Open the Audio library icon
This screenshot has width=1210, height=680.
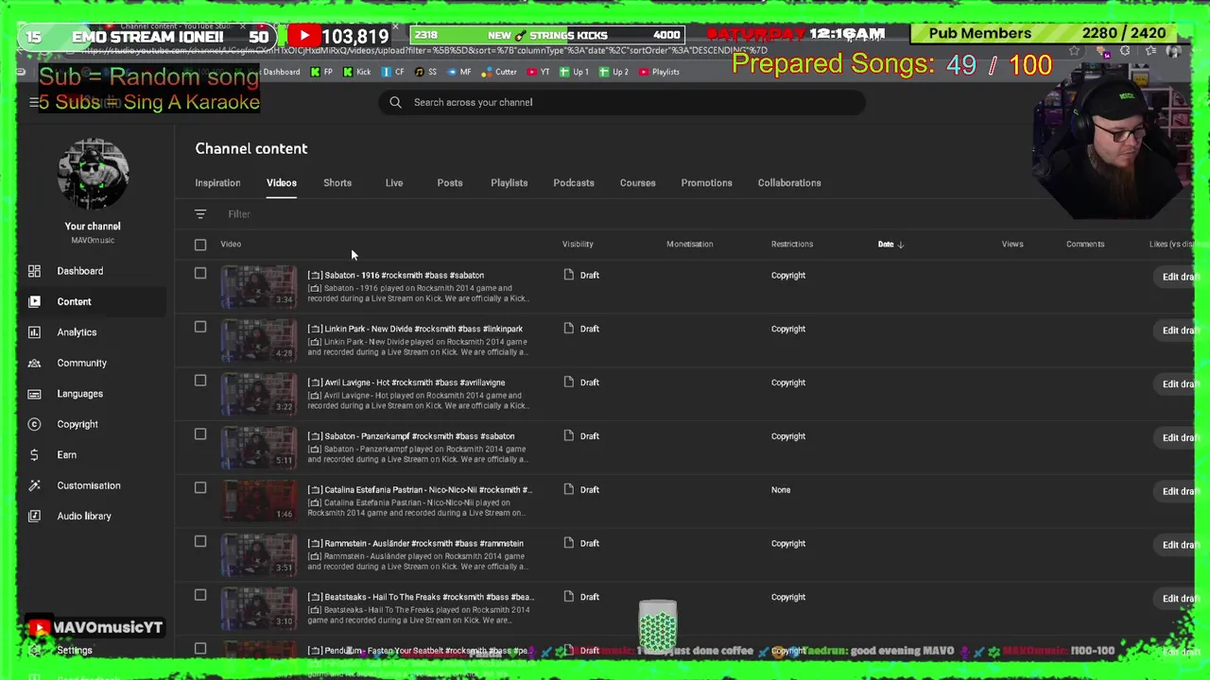click(x=34, y=516)
